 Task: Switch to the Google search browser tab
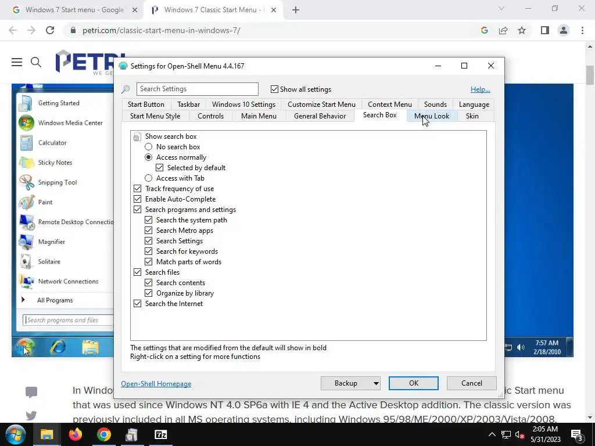[74, 10]
